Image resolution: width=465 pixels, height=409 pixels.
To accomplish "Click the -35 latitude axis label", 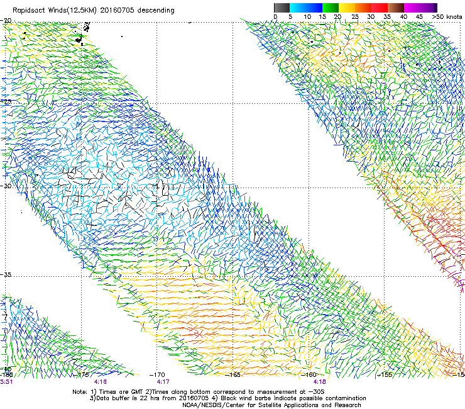I will click(x=6, y=274).
